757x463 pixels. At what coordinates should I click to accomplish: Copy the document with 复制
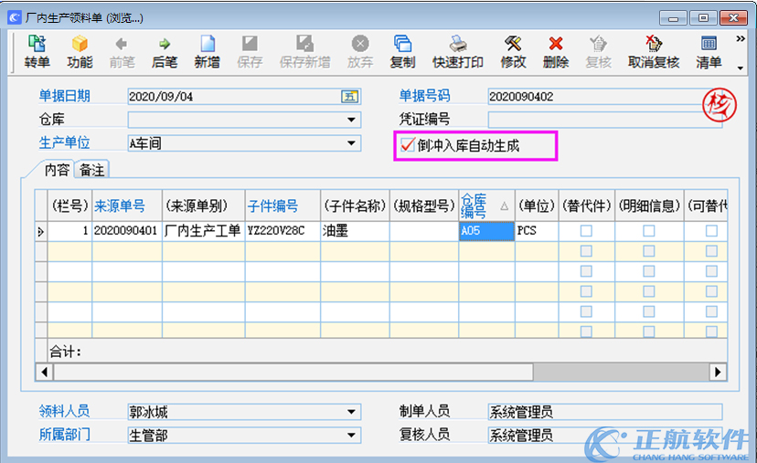point(402,52)
